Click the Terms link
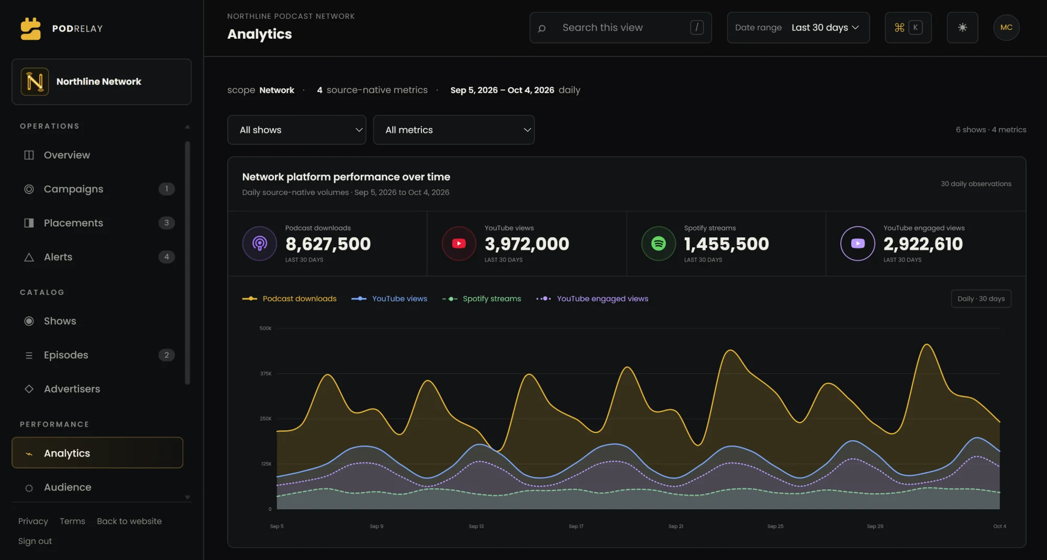The height and width of the screenshot is (560, 1047). 72,521
